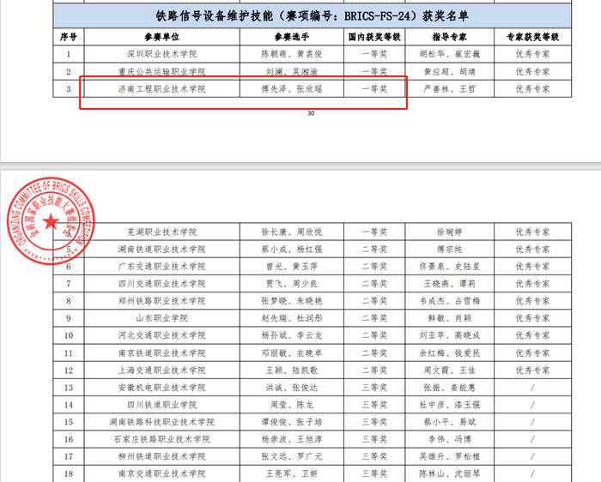
Task: Click the cell 南京交通职业技术学院
Action: coord(161,473)
